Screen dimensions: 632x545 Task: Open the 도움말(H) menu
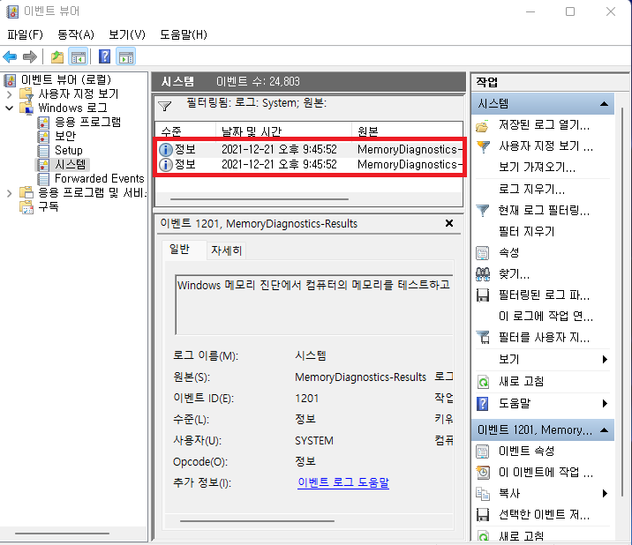pos(184,34)
